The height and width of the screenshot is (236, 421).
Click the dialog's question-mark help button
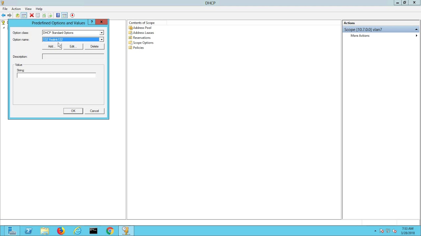92,22
